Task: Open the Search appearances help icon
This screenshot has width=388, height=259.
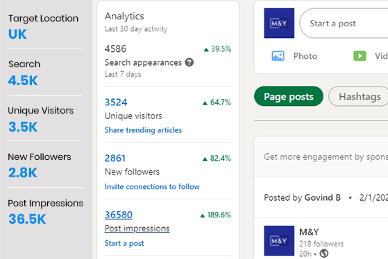Action: click(x=189, y=62)
